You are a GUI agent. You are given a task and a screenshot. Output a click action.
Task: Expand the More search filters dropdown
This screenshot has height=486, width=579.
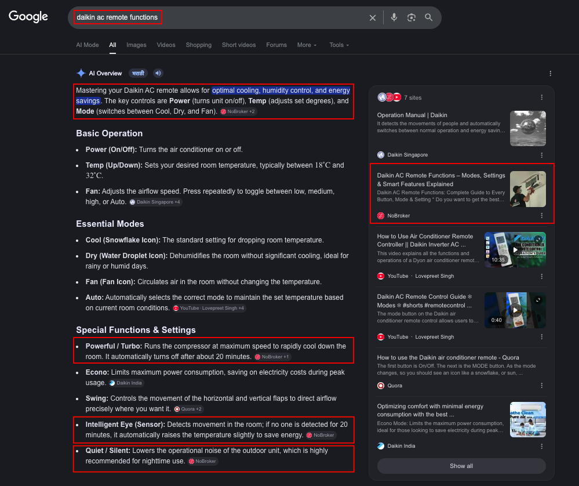coord(307,45)
